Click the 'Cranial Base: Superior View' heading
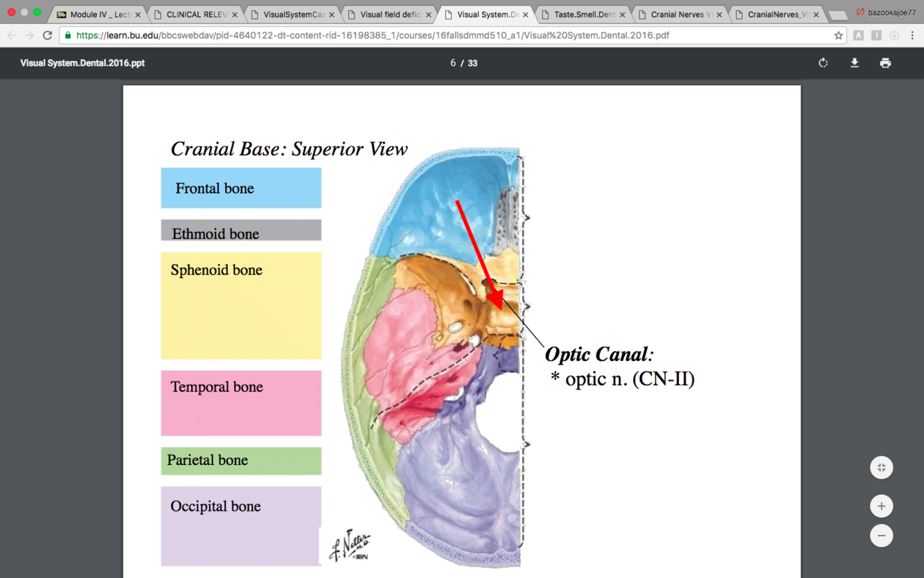Viewport: 924px width, 578px height. tap(290, 149)
